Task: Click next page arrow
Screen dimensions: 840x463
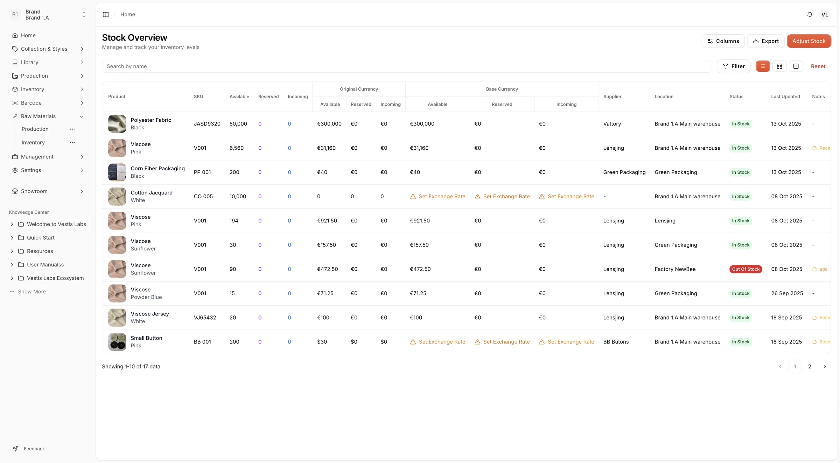Action: click(825, 366)
